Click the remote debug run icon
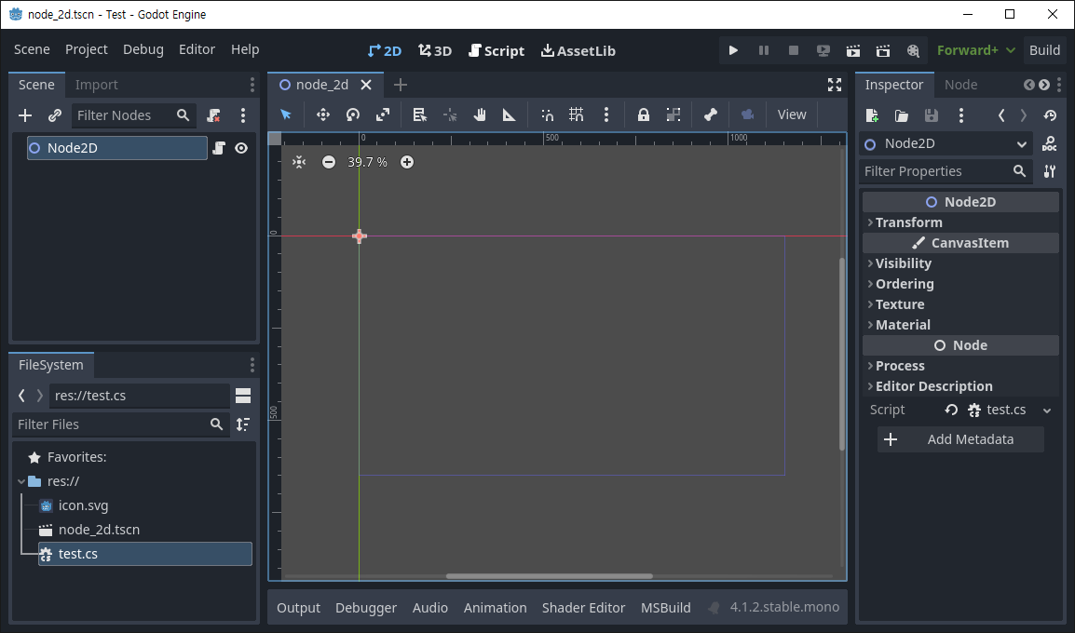 pyautogui.click(x=823, y=50)
